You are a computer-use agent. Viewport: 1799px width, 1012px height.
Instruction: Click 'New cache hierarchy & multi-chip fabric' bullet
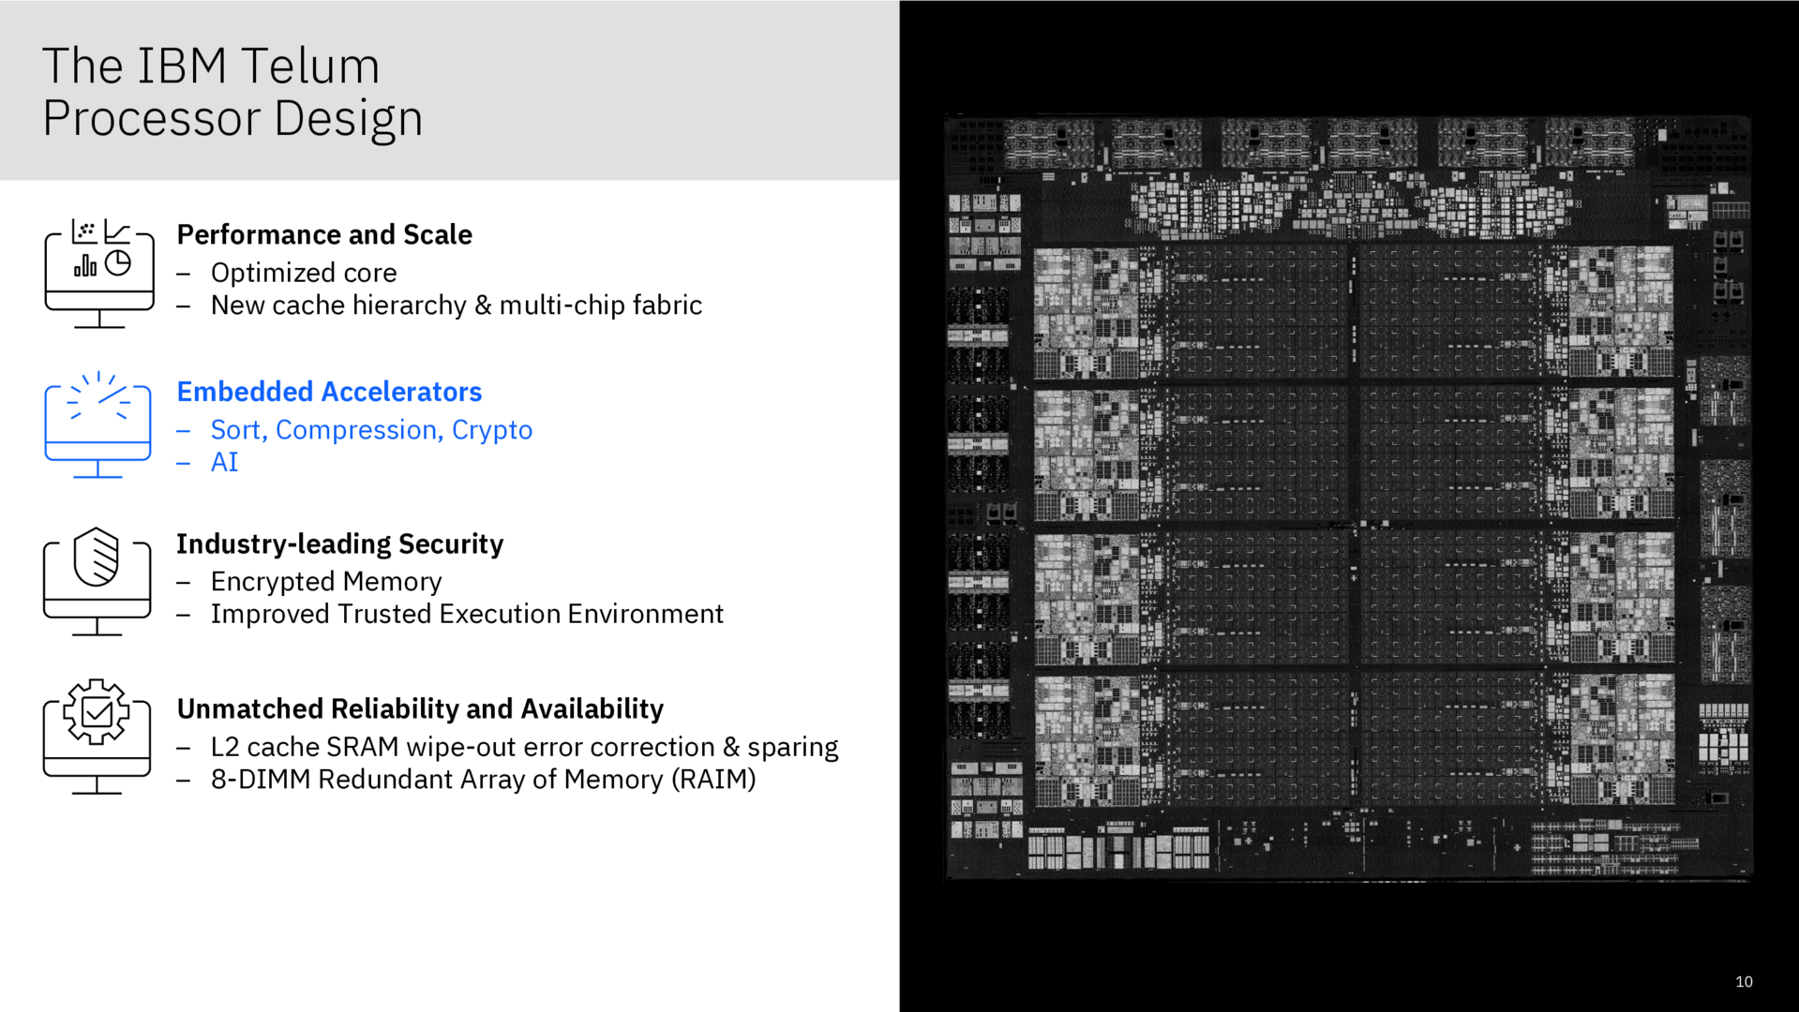[x=457, y=305]
